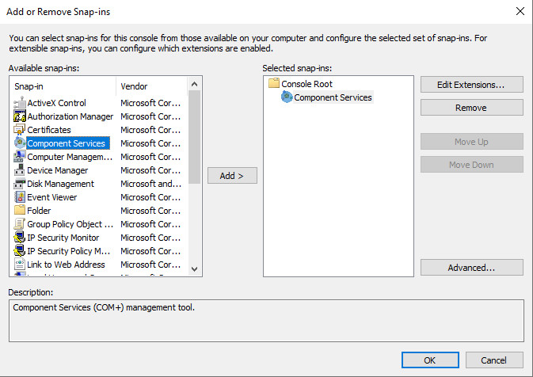The image size is (533, 377).
Task: Open the Advanced settings button
Action: pyautogui.click(x=471, y=268)
